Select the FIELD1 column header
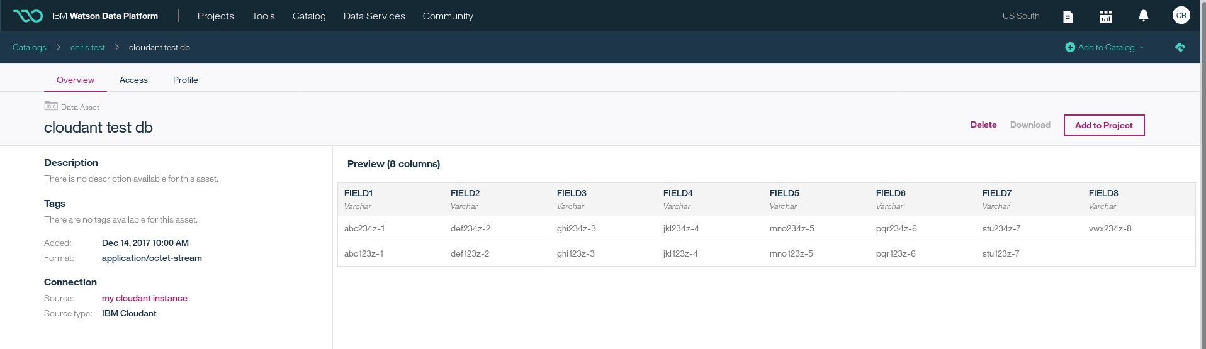This screenshot has height=349, width=1206. (358, 193)
